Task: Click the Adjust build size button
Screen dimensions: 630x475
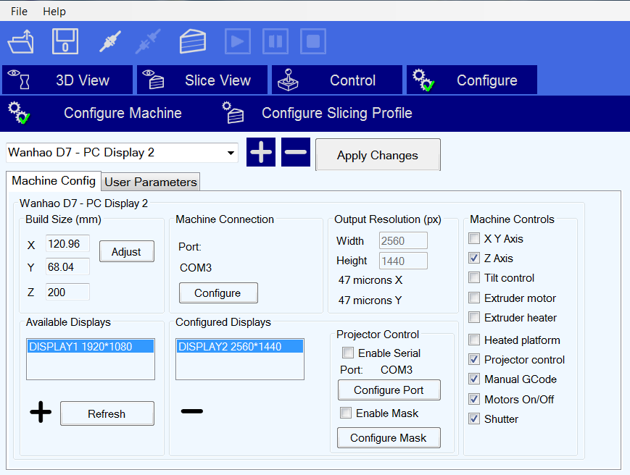Action: coord(127,251)
